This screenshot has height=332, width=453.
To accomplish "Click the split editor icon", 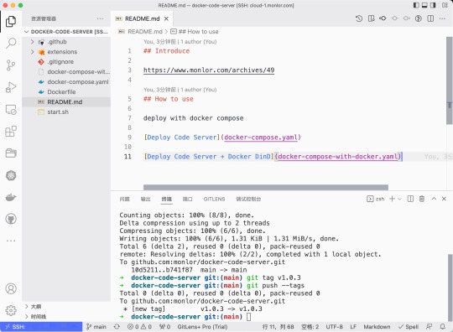I will pos(430,18).
